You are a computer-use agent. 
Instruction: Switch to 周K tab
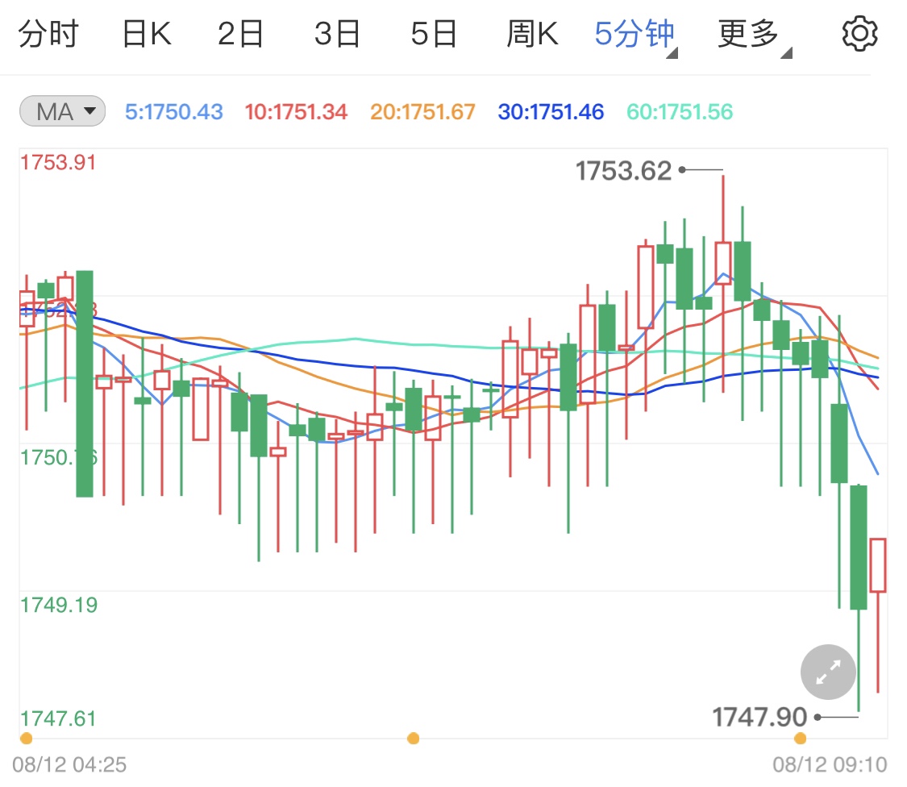click(x=532, y=34)
